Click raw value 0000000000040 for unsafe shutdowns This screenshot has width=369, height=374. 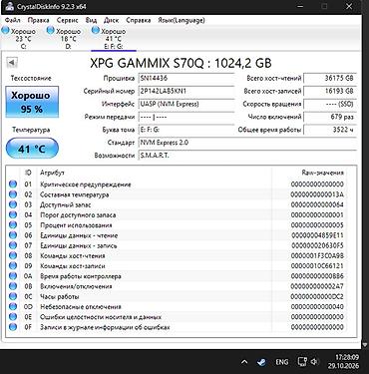click(317, 306)
